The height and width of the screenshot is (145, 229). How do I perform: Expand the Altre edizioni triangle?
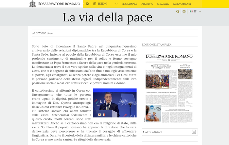(x=144, y=132)
